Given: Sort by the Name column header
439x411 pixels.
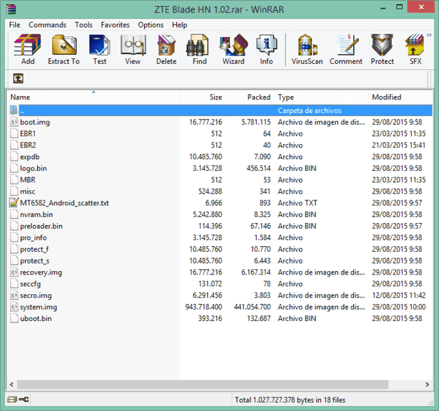Looking at the screenshot, I should [x=93, y=97].
